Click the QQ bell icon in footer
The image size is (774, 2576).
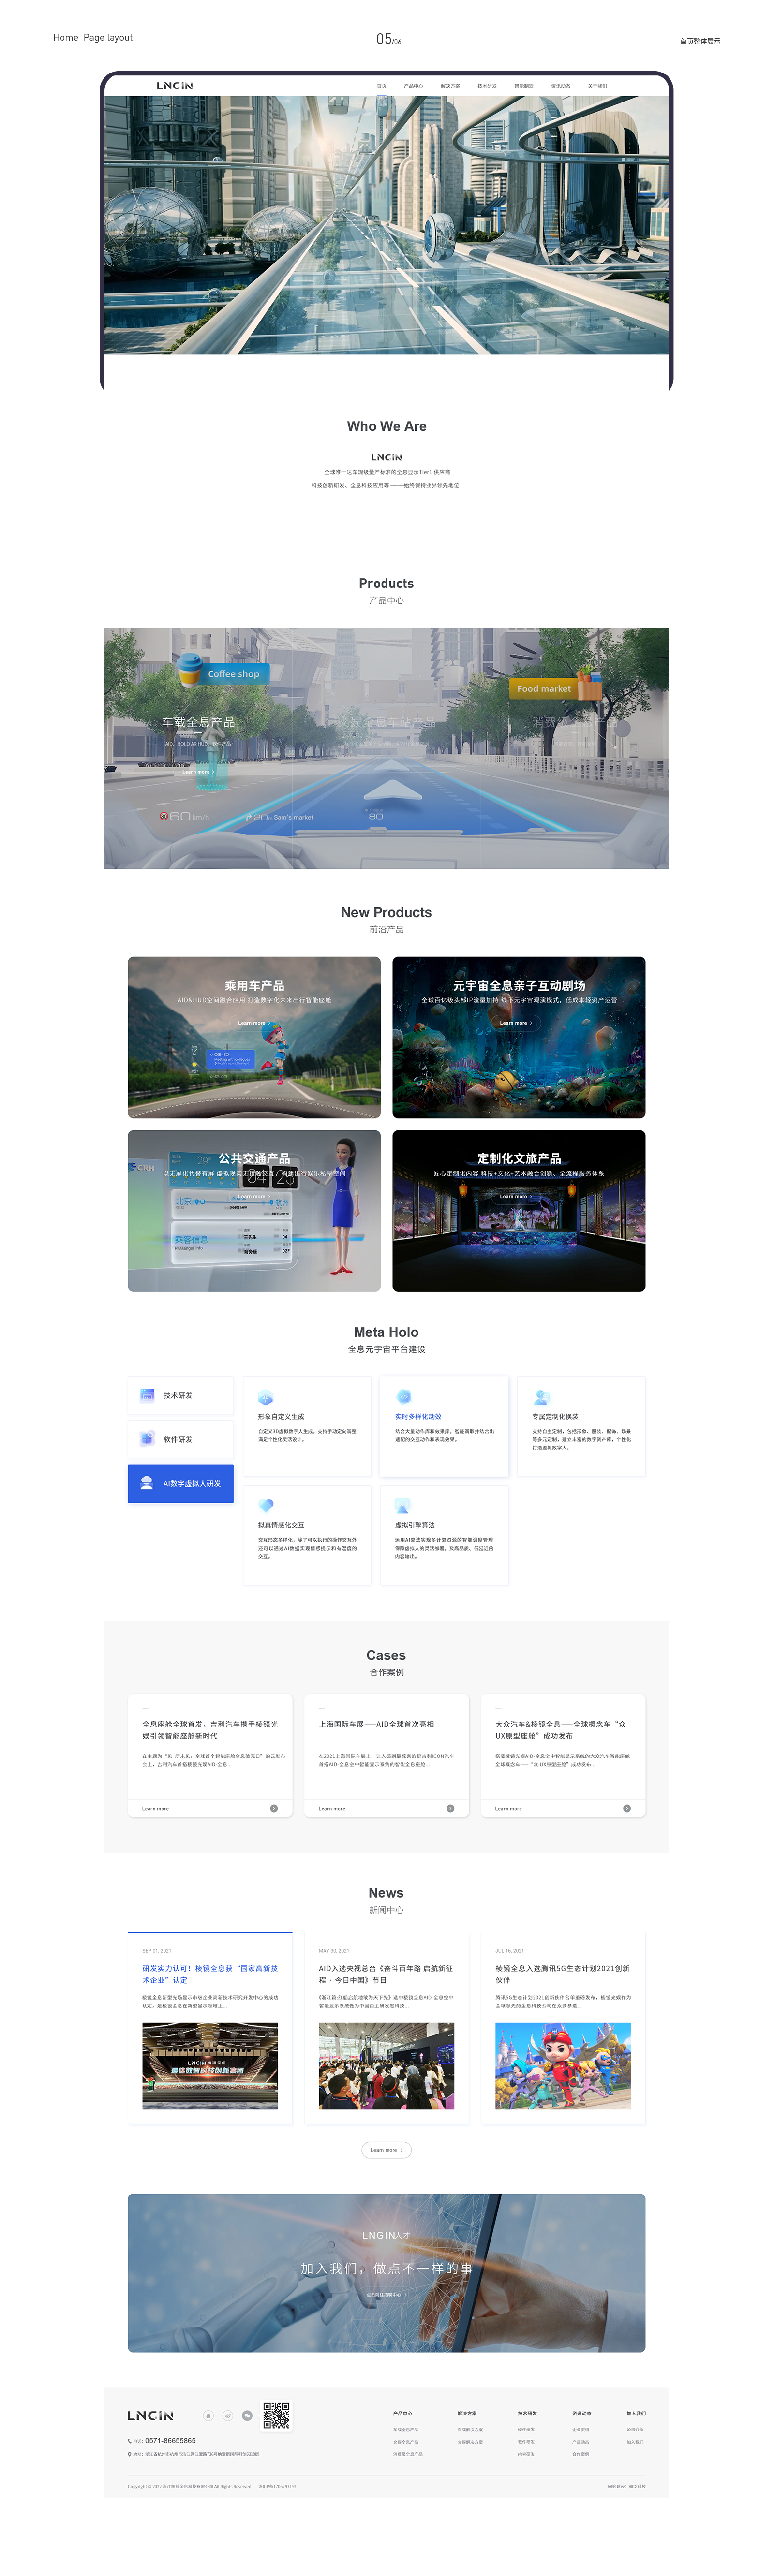point(209,2415)
